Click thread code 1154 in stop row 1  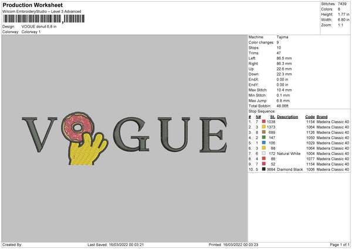(310, 122)
